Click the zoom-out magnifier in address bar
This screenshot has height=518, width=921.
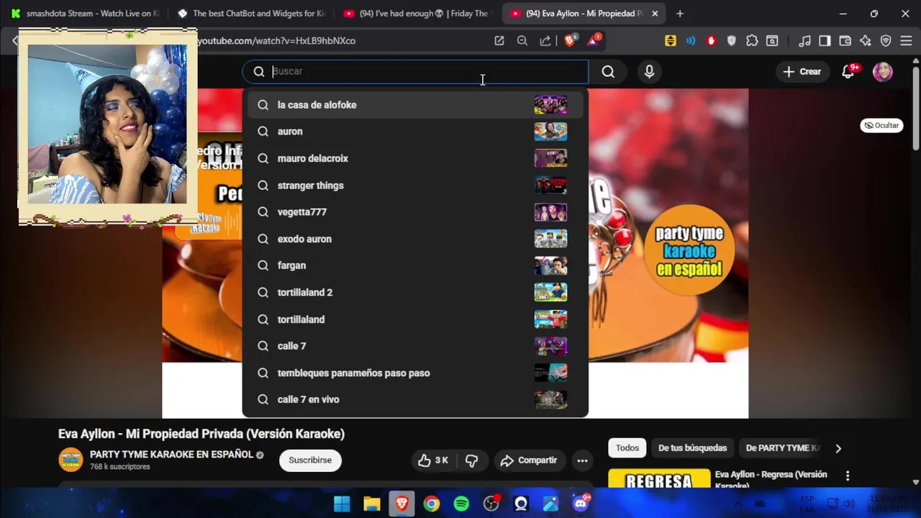pyautogui.click(x=522, y=41)
